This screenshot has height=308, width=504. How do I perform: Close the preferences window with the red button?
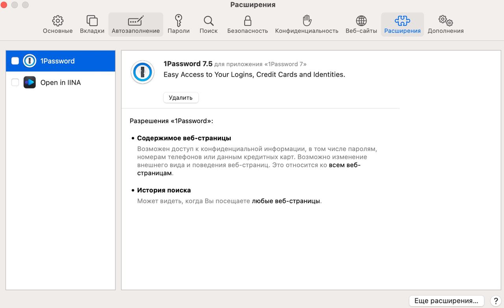click(x=4, y=5)
